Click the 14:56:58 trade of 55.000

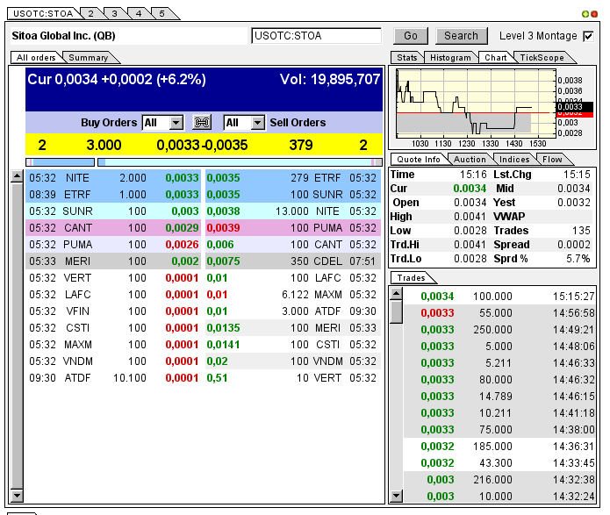click(500, 313)
